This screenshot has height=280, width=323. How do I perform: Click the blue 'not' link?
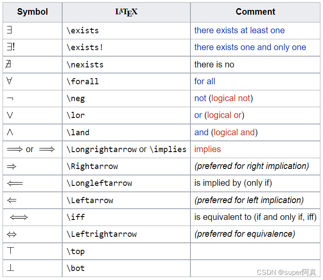tap(200, 99)
